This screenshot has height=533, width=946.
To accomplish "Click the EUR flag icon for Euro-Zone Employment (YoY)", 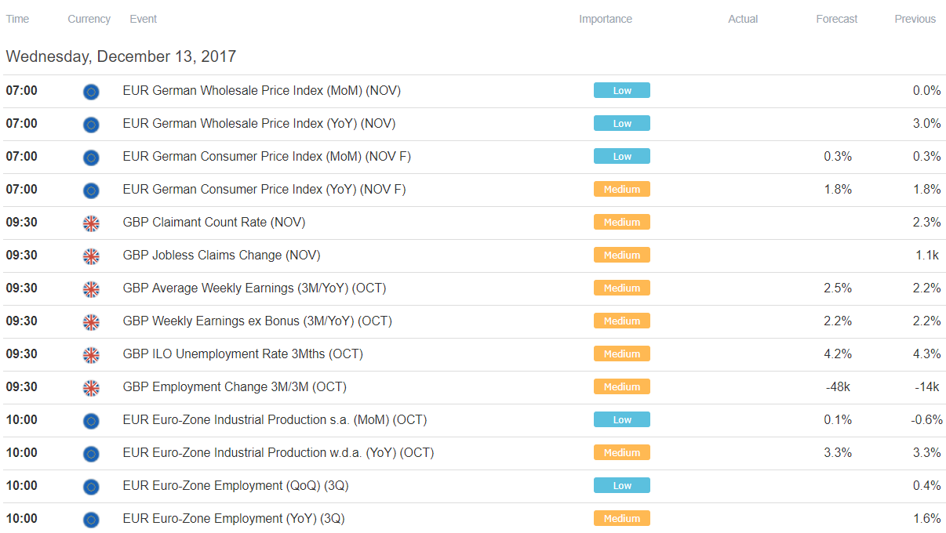I will [x=91, y=520].
